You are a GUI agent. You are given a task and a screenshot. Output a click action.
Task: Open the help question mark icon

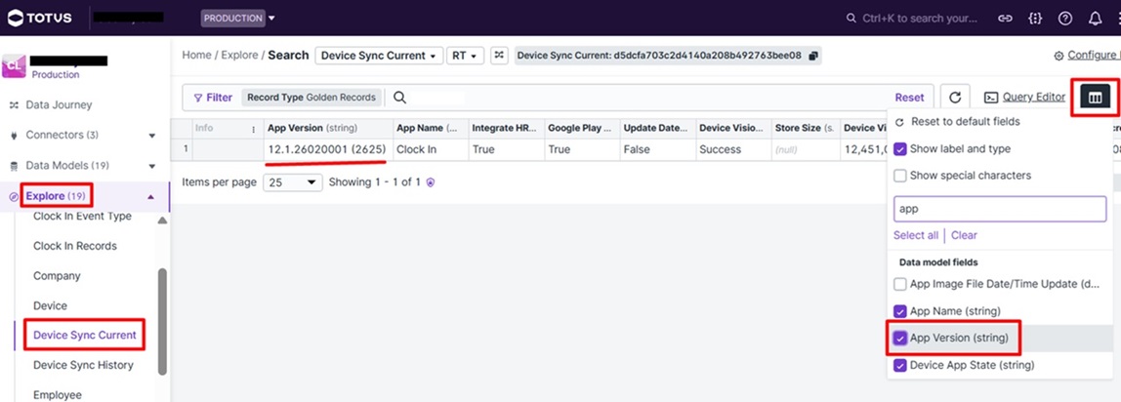click(1065, 19)
